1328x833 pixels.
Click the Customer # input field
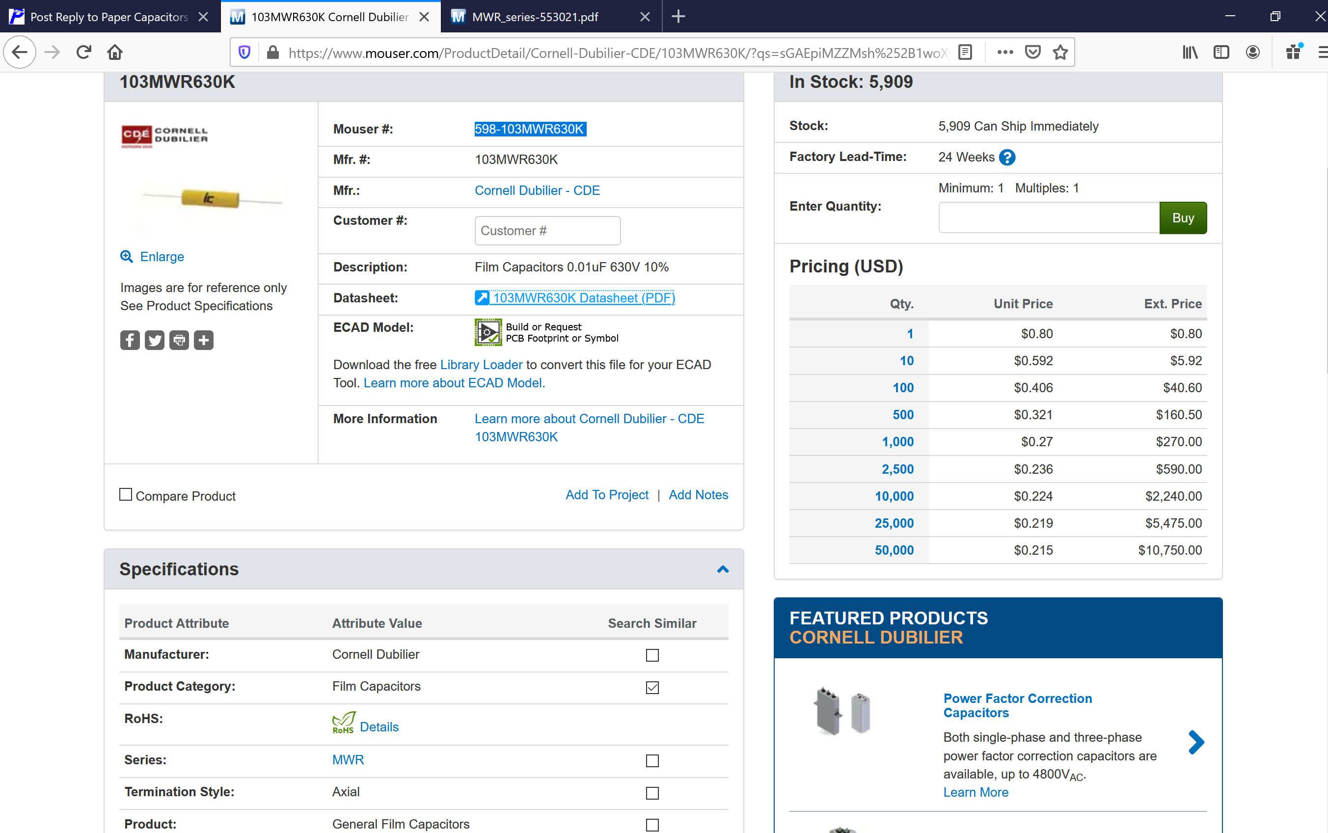tap(548, 231)
